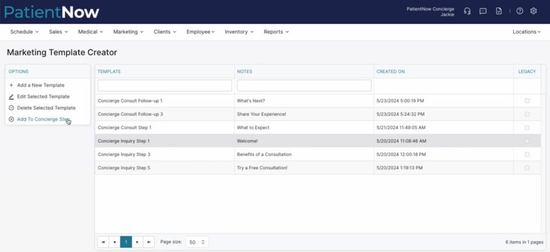Open the Schedule menu
This screenshot has width=550, height=252.
tap(24, 32)
